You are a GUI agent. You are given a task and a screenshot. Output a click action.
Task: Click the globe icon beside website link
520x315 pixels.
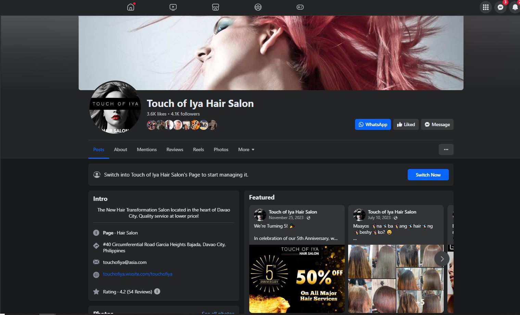(x=96, y=275)
